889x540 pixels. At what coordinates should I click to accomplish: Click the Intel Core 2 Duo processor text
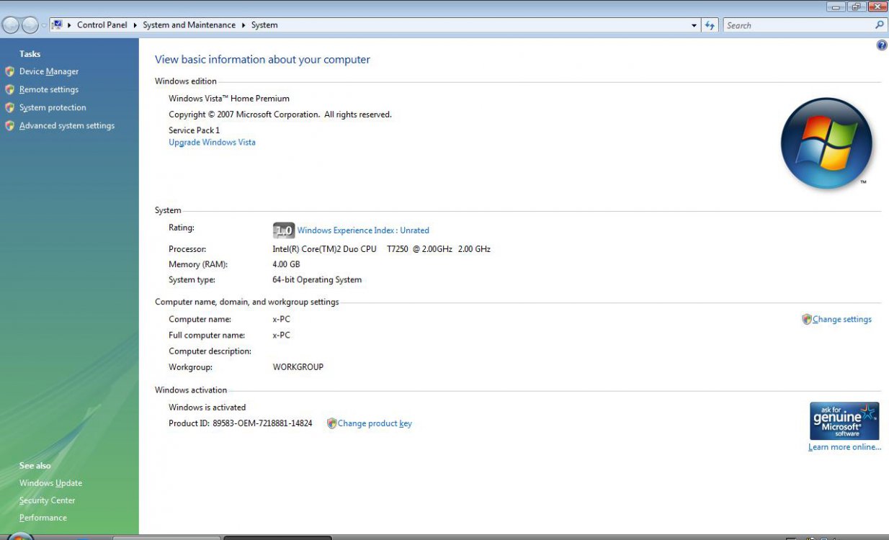[382, 249]
